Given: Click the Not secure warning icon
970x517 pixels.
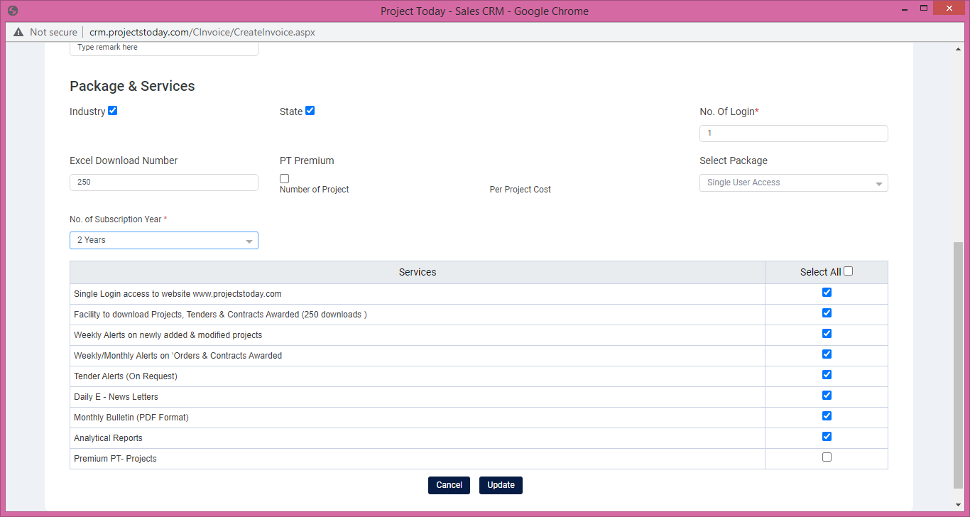Looking at the screenshot, I should tap(18, 32).
